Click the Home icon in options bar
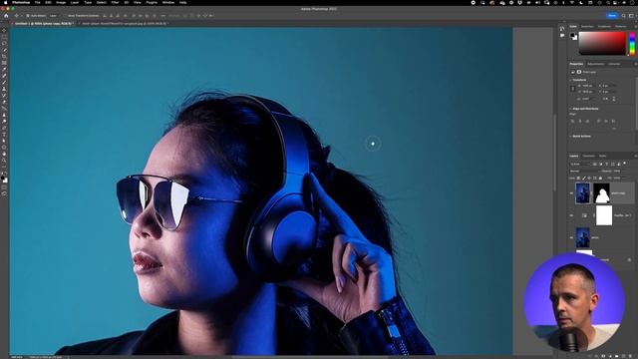Screen dimensions: 638x359 click(6, 16)
